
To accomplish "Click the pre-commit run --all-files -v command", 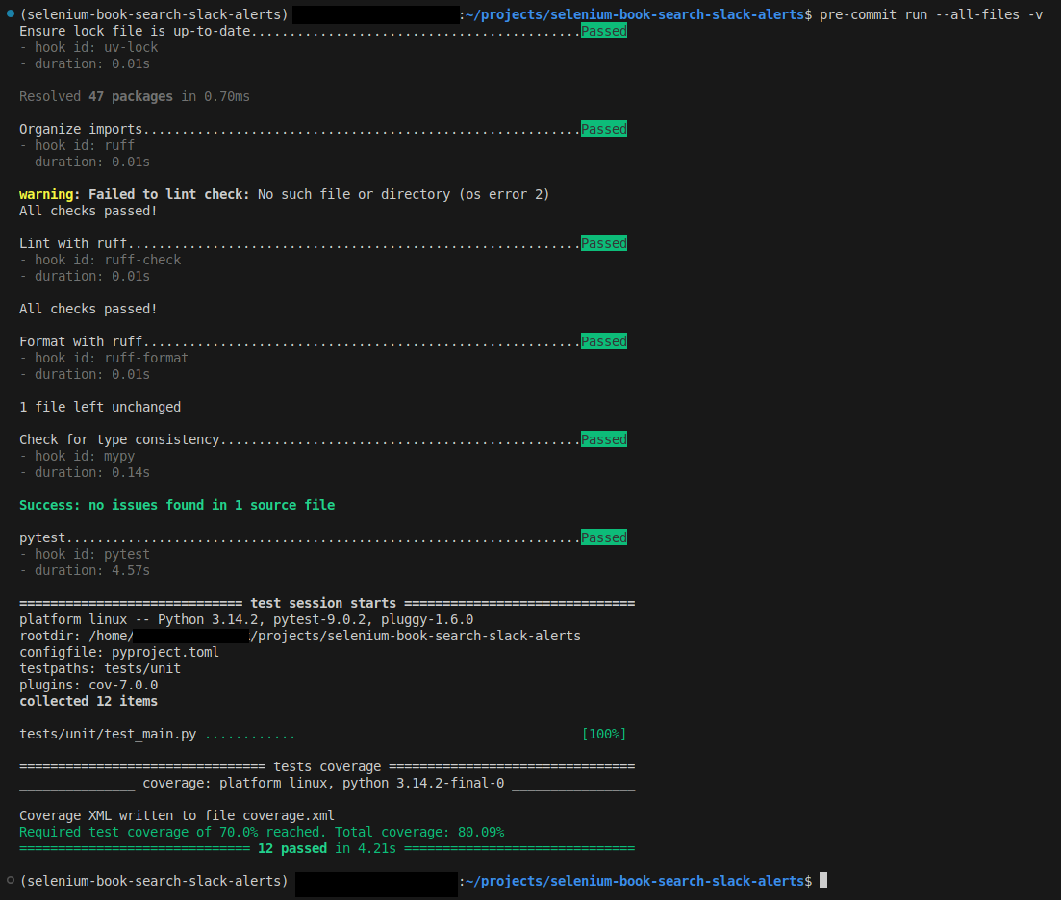I will click(x=931, y=14).
